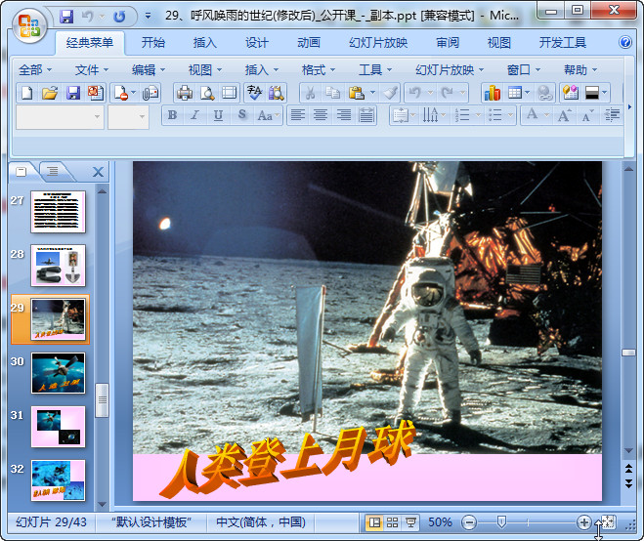Switch to 审阅 ribbon tab
Screen dimensions: 644x541
click(x=448, y=42)
